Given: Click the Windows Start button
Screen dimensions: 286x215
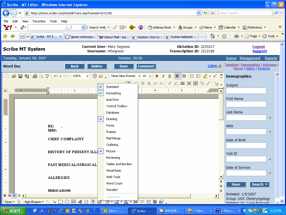Looking at the screenshot, I should (13, 211).
